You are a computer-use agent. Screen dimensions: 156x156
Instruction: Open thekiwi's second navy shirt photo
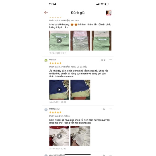[80, 90]
